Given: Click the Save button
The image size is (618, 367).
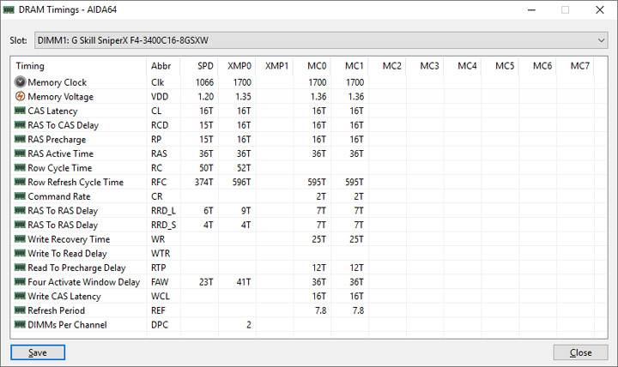Looking at the screenshot, I should coord(38,352).
